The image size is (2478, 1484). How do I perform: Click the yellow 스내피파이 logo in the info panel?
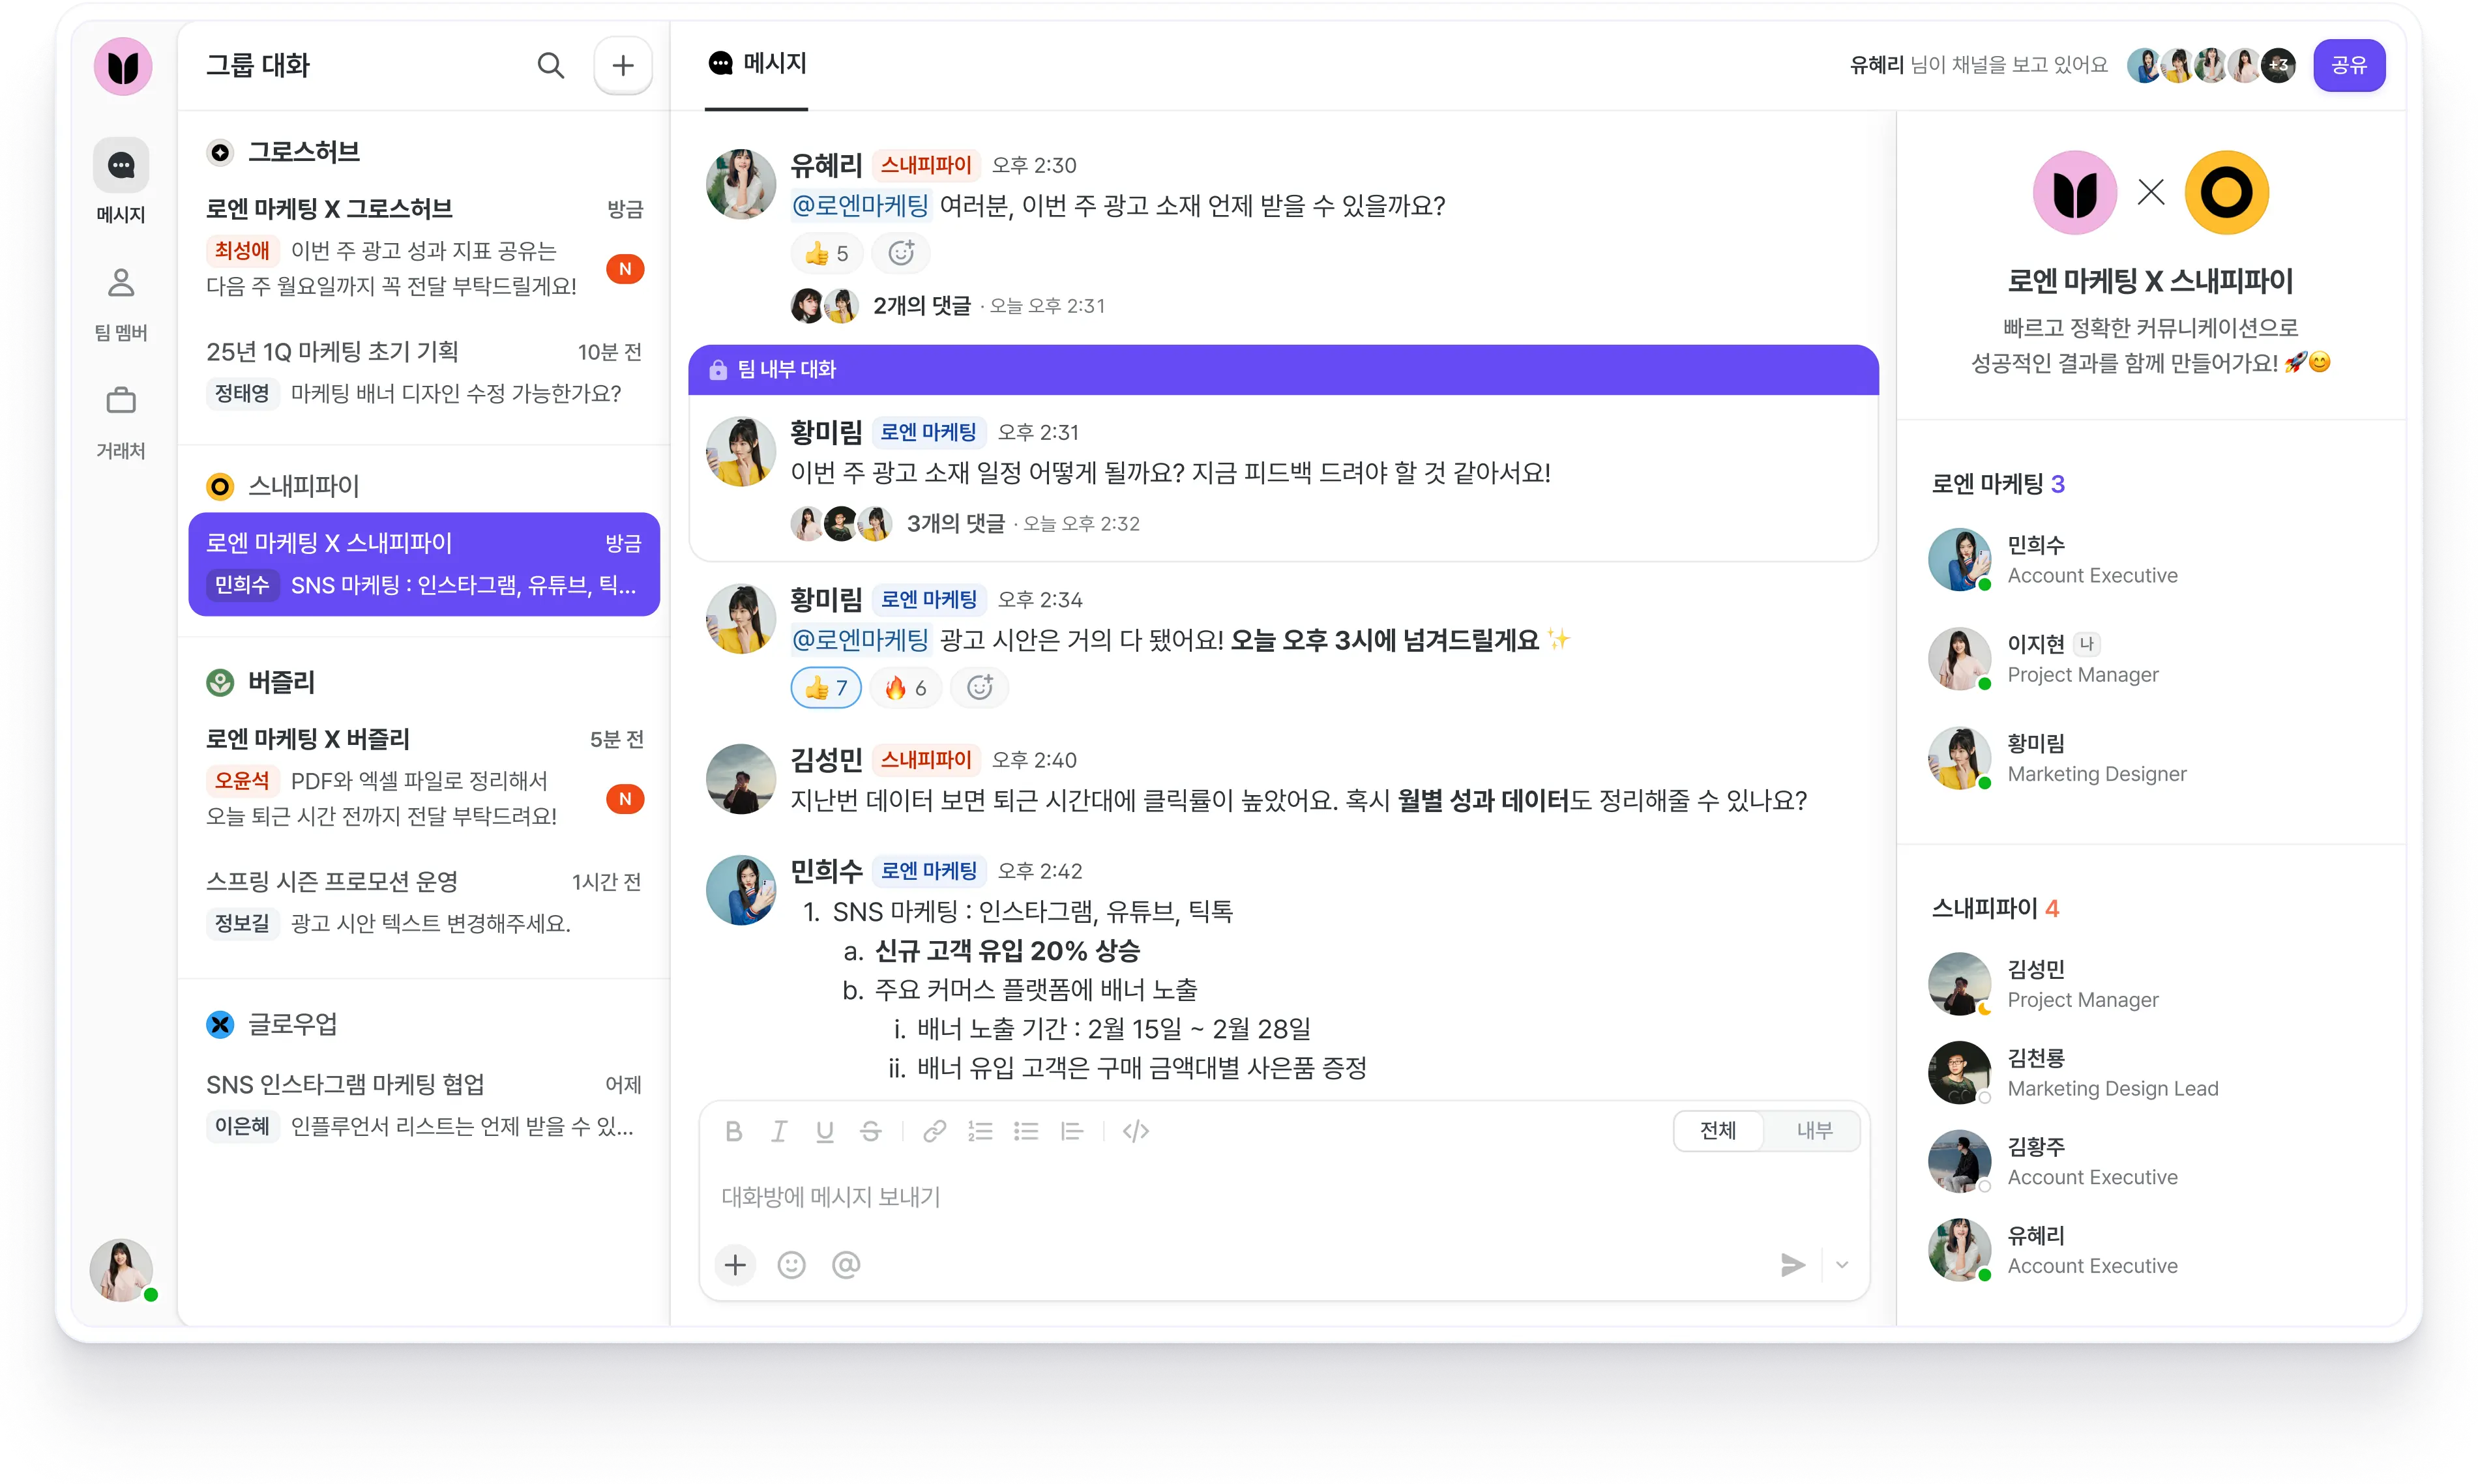(x=2226, y=192)
